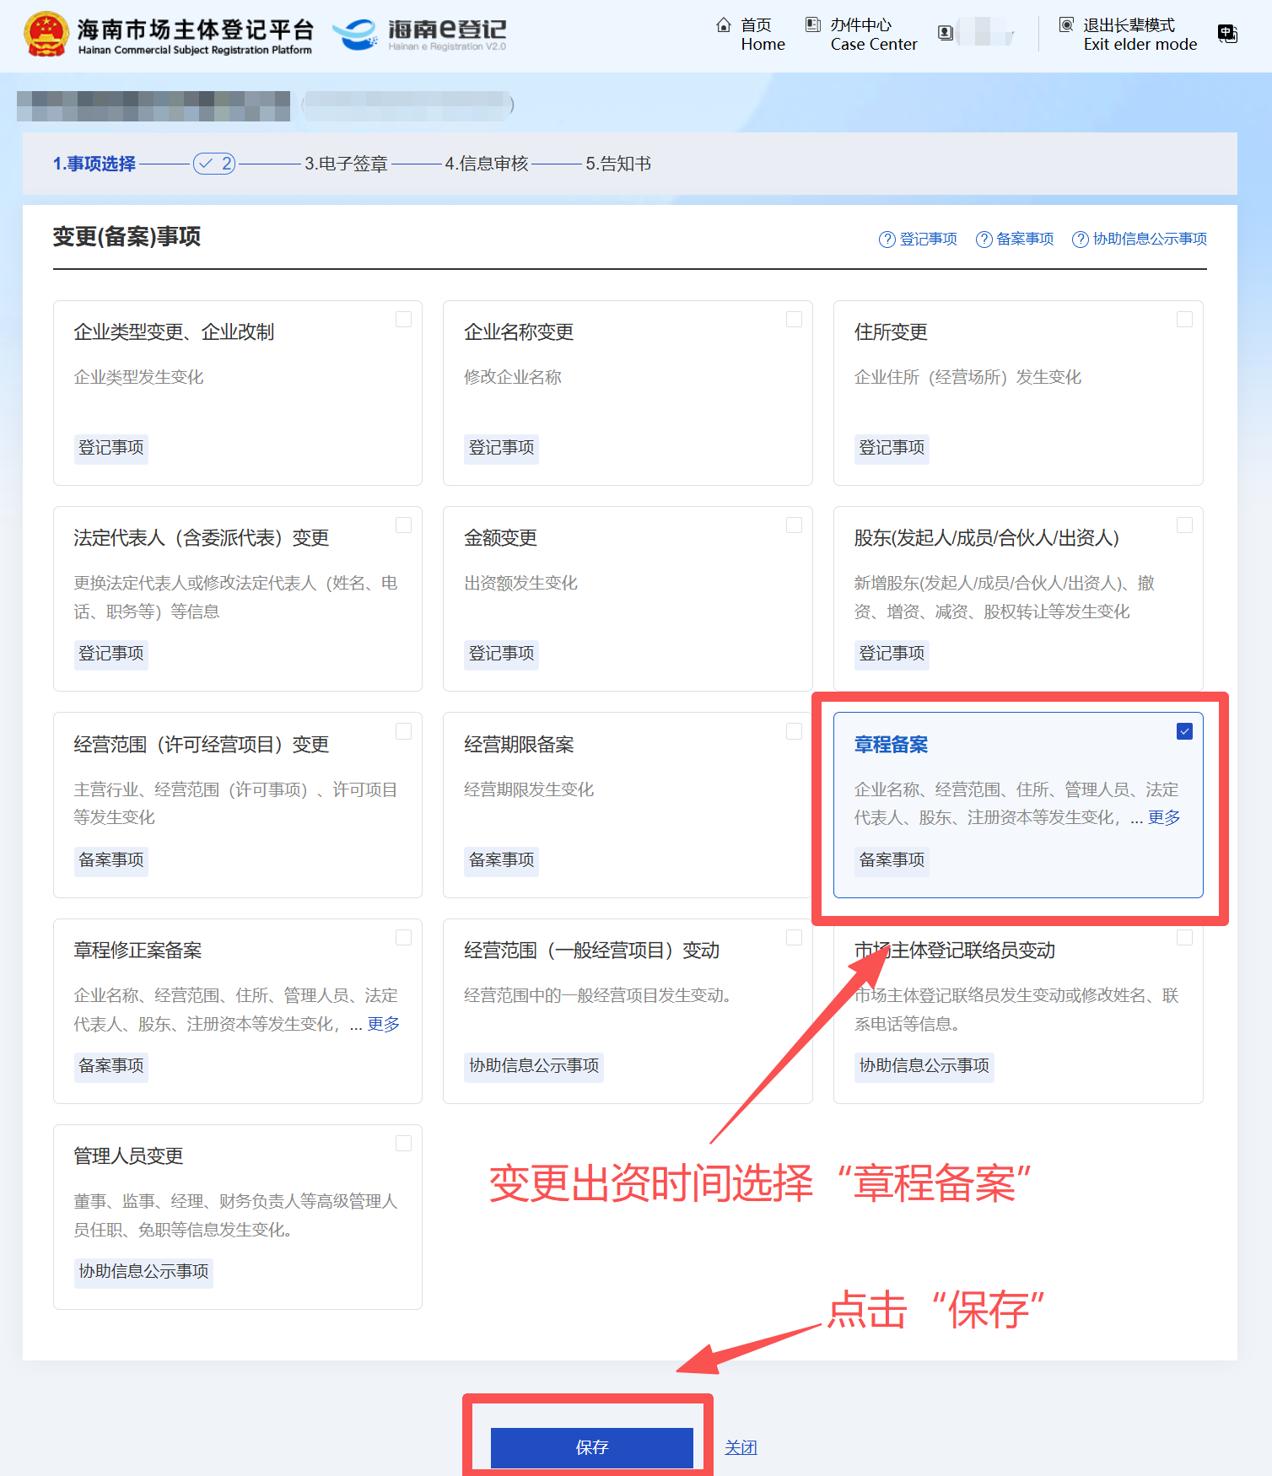Check the 管理人员变更 checkbox

pyautogui.click(x=403, y=1144)
